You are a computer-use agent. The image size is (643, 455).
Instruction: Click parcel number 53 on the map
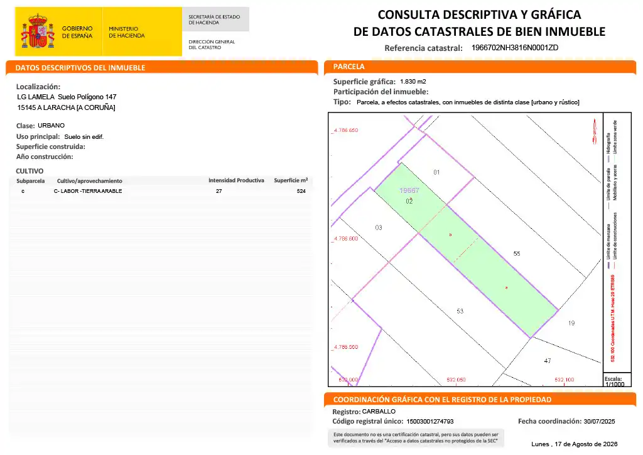click(460, 311)
